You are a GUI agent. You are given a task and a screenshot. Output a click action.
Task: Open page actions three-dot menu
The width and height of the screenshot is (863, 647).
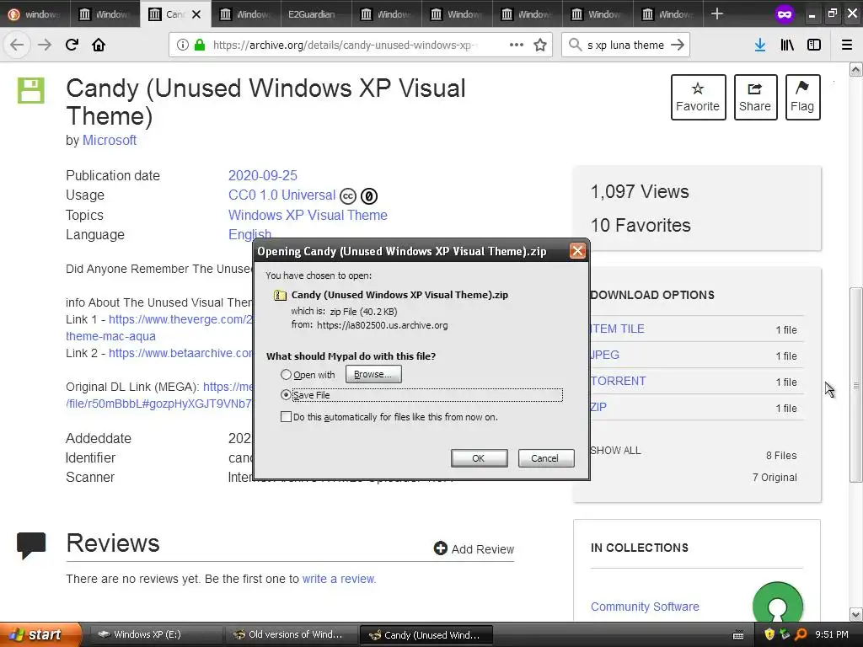[517, 45]
